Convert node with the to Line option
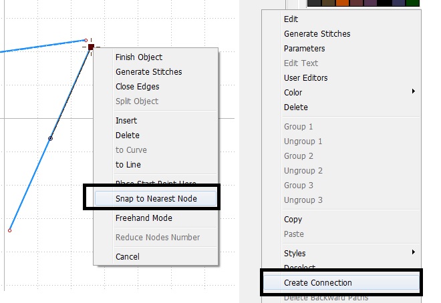The image size is (441, 303). pos(128,165)
